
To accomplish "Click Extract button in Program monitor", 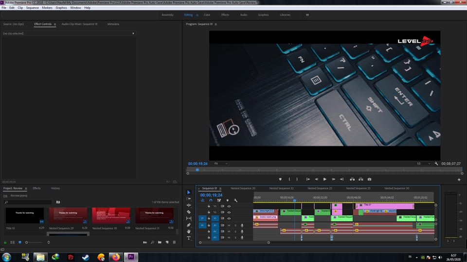I will click(x=360, y=179).
